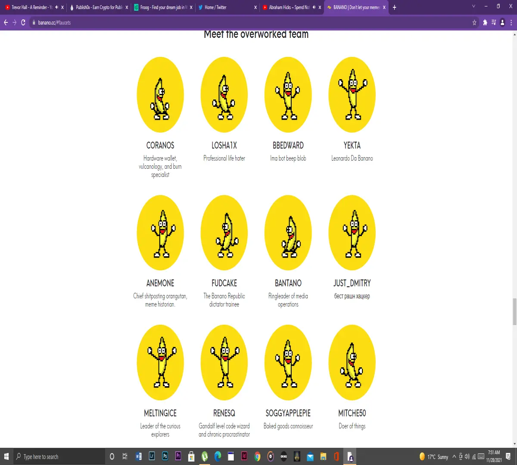Screen dimensions: 517x465
Task: Mute the Abraham Hicks tab audio icon
Action: tap(314, 7)
